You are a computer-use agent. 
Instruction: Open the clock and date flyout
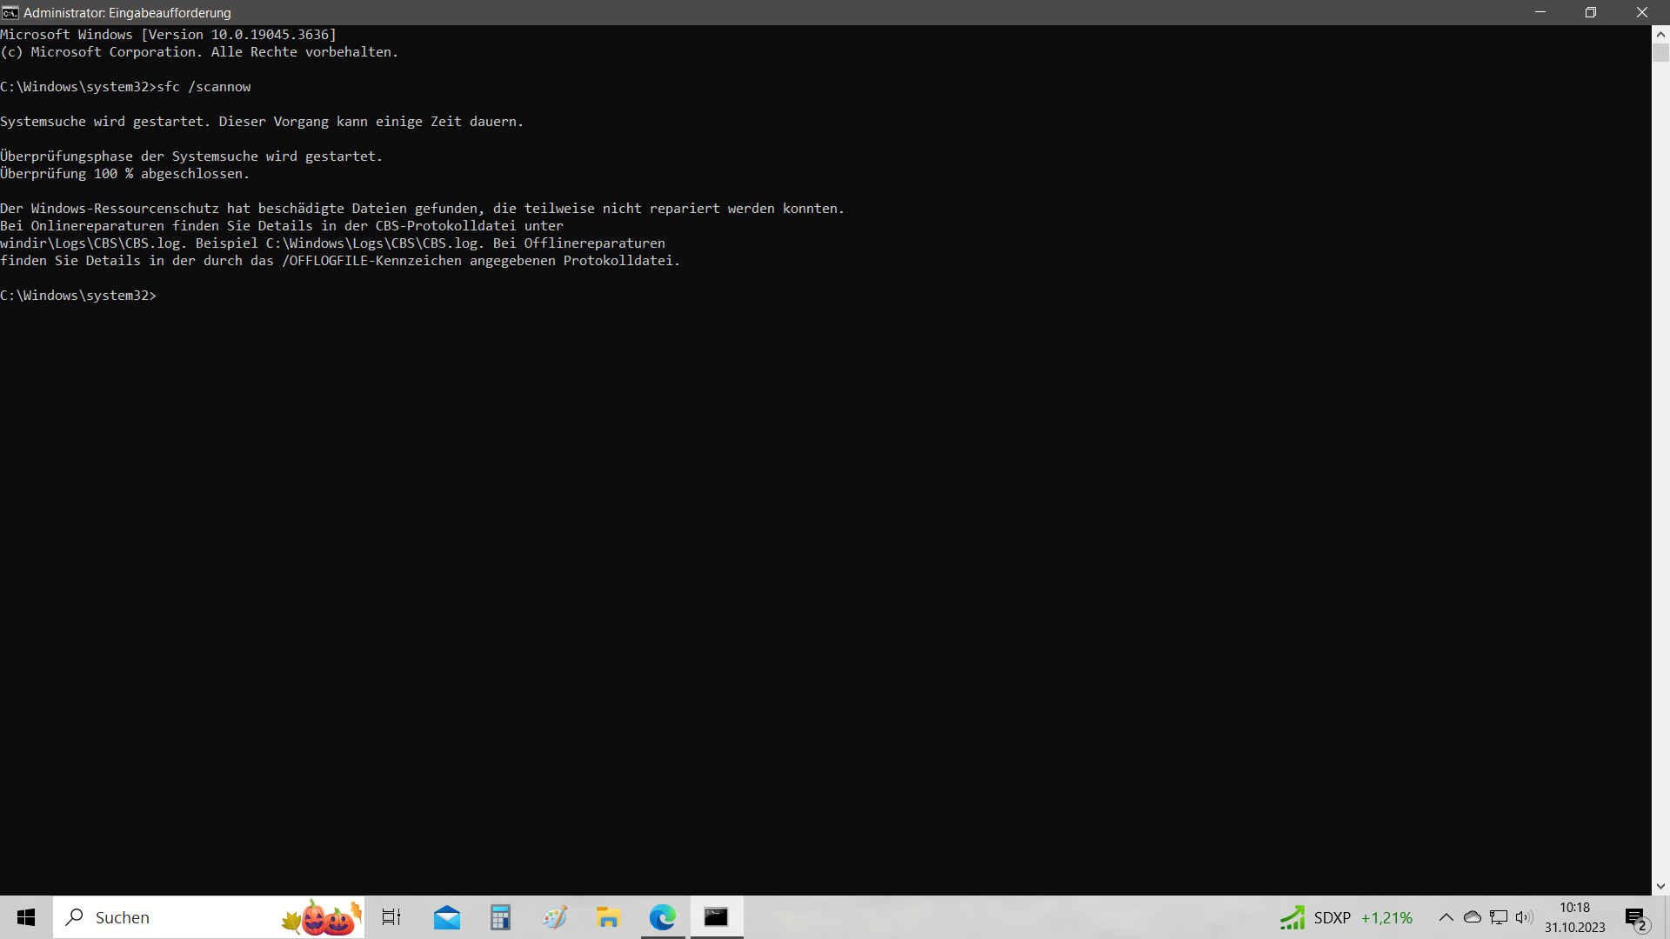pyautogui.click(x=1574, y=917)
